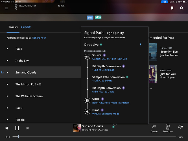The width and height of the screenshot is (188, 141).
Task: Click second Bit Depth Conversion star
Action: [124, 88]
